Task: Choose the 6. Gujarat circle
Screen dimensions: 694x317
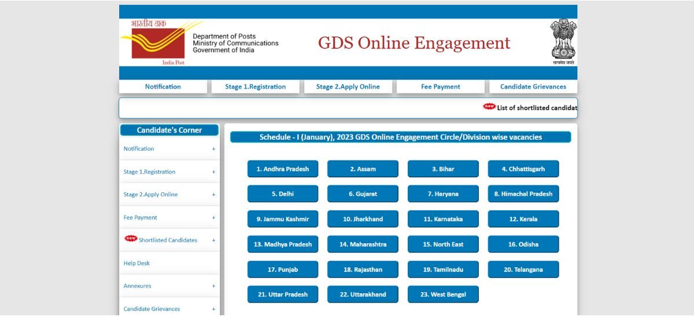Action: click(363, 194)
